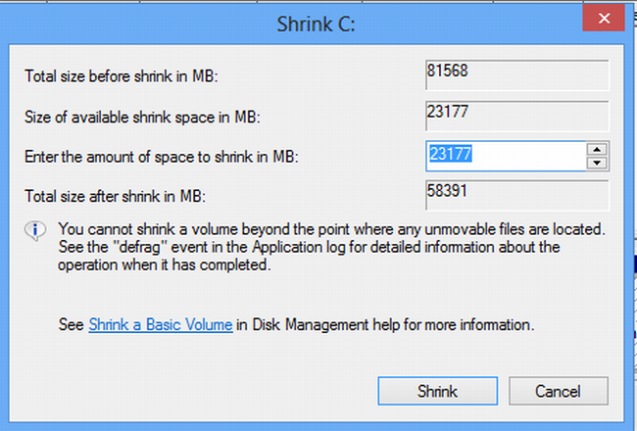Increase shrink amount with up arrow
Screen dimensions: 637x431
[x=595, y=149]
